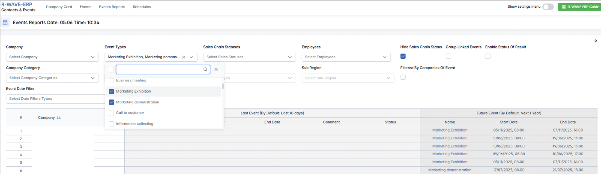Click the search magnifier icon in dropdown

(206, 69)
